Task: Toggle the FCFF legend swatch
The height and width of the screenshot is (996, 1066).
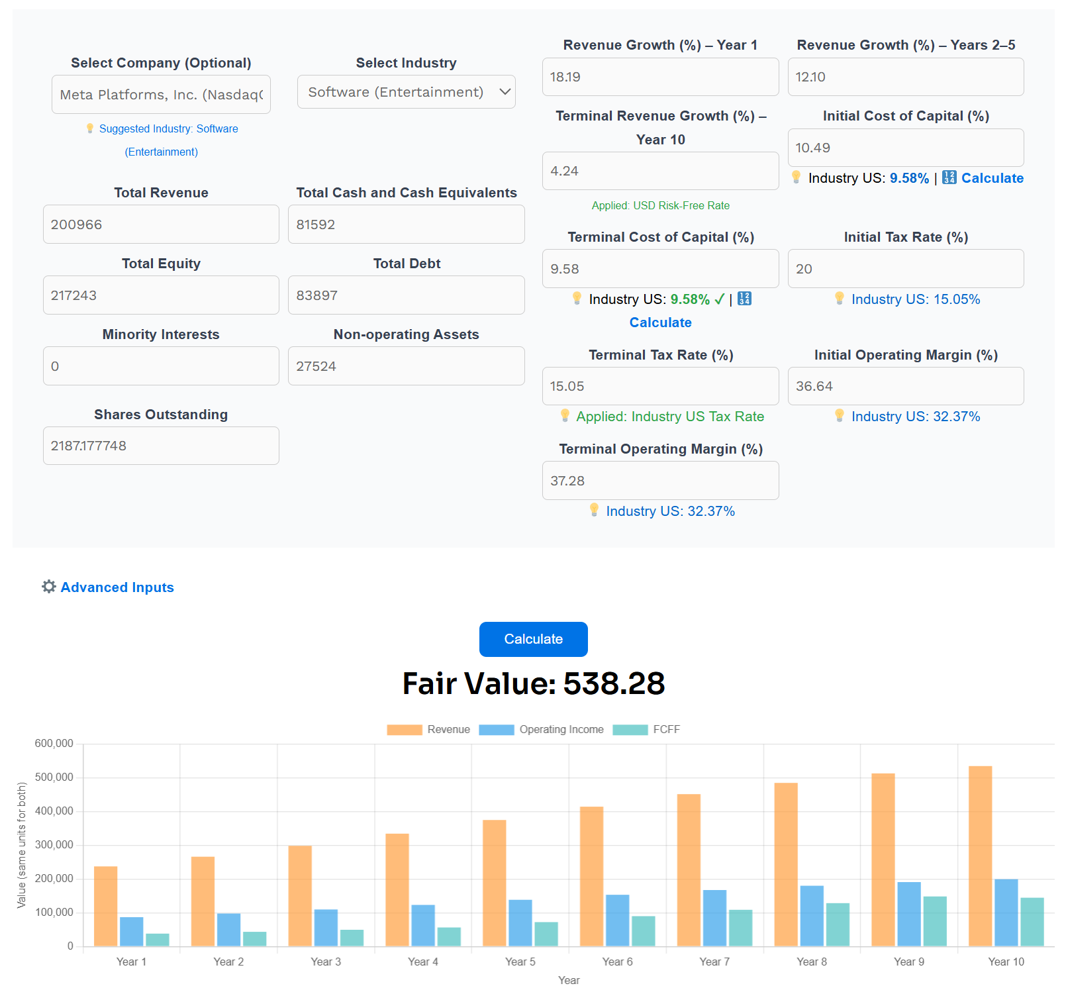Action: (x=630, y=730)
